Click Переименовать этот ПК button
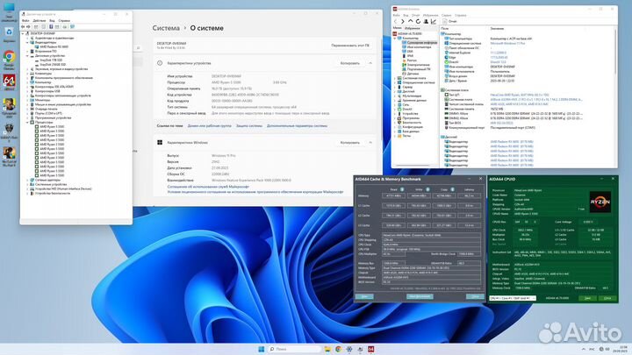Screen dimensions: 632x355 (350, 46)
